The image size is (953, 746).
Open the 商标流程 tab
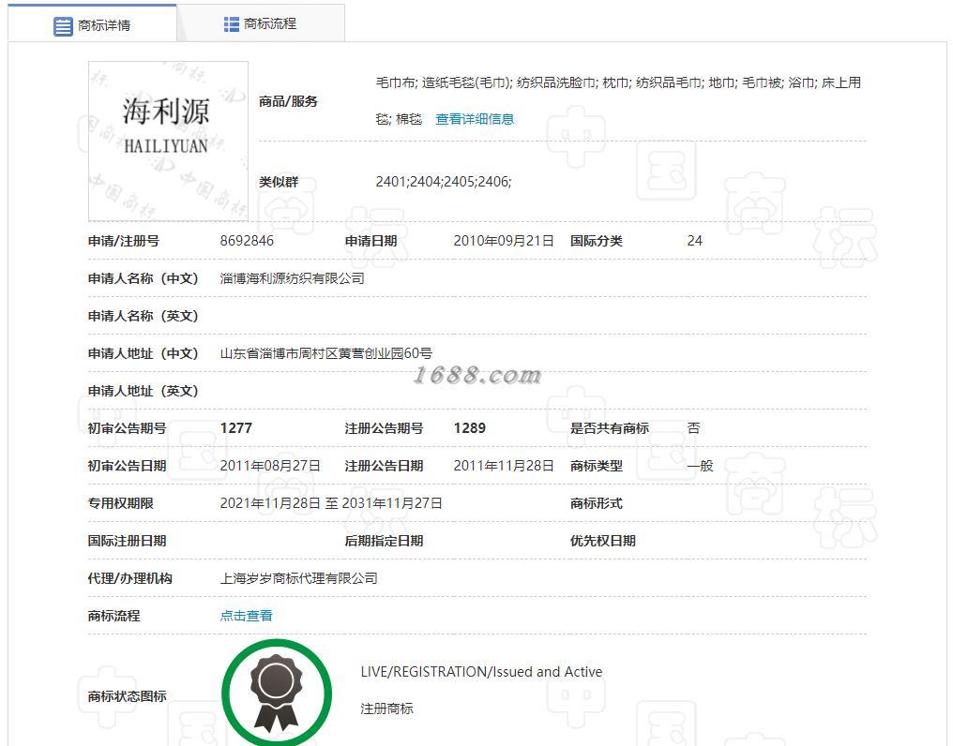[262, 23]
